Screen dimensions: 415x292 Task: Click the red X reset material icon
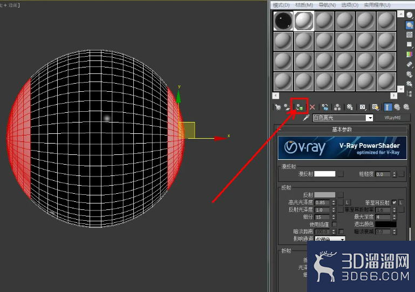312,107
